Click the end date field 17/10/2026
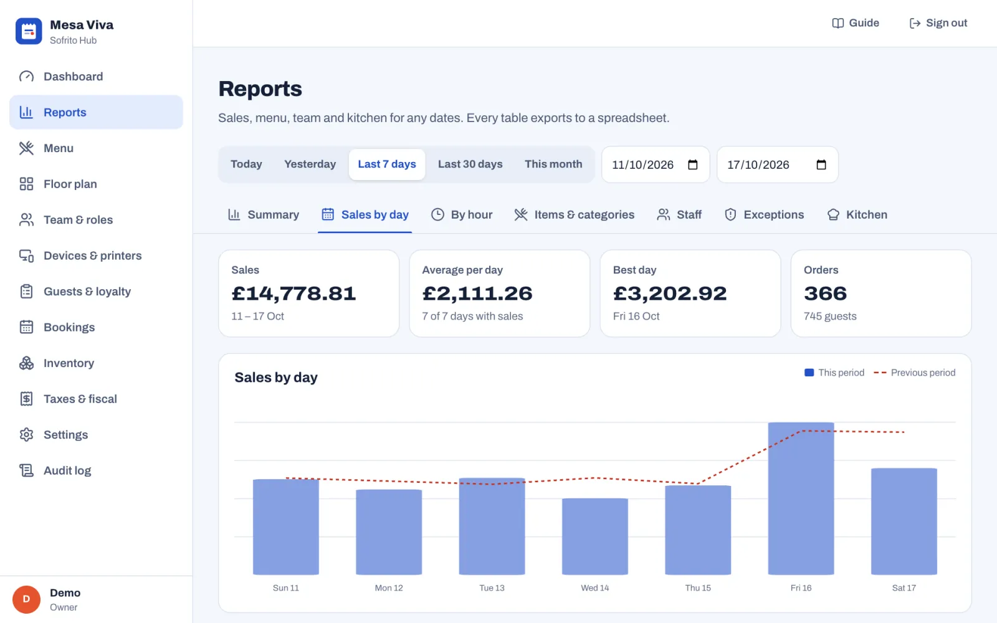 [778, 164]
